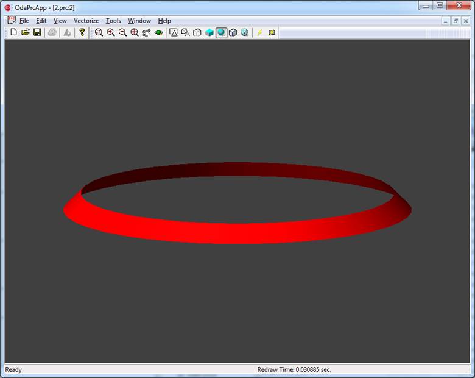Screen dimensions: 475x378
Task: Click the yellow question mark help icon
Action: (82, 32)
